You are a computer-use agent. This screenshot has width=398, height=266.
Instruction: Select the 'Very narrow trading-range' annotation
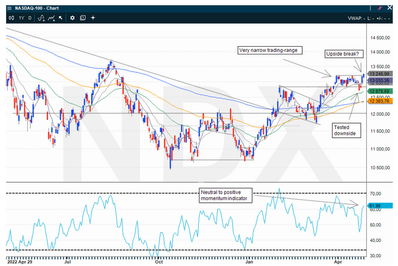(270, 50)
